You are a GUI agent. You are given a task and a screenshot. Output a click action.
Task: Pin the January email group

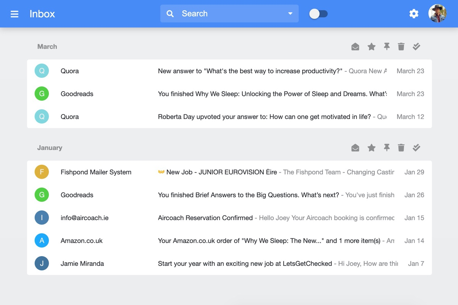coord(387,148)
